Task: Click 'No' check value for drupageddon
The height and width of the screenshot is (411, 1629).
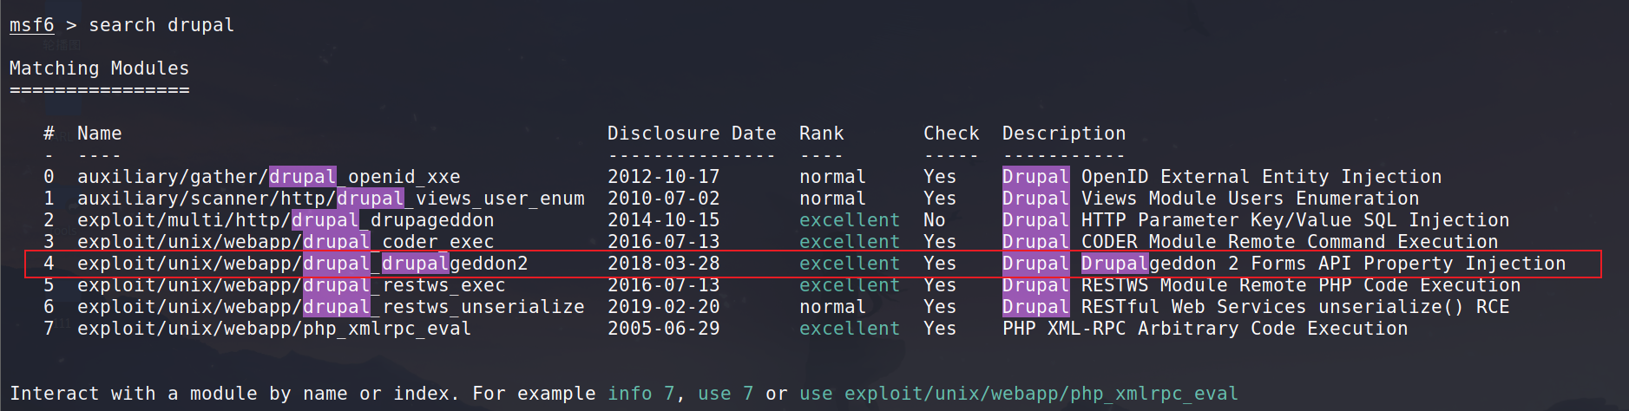Action: pyautogui.click(x=934, y=220)
